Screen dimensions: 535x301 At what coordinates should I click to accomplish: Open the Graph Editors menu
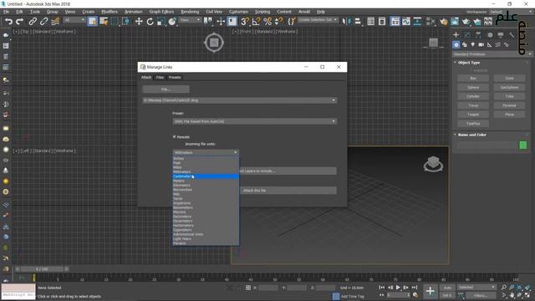click(161, 12)
